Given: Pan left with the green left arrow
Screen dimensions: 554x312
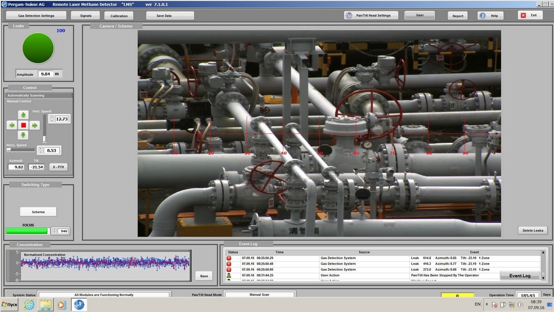Looking at the screenshot, I should [12, 125].
